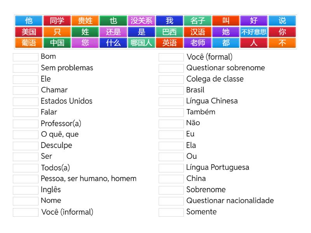Click the answer slot for Professor(a)

25,124
